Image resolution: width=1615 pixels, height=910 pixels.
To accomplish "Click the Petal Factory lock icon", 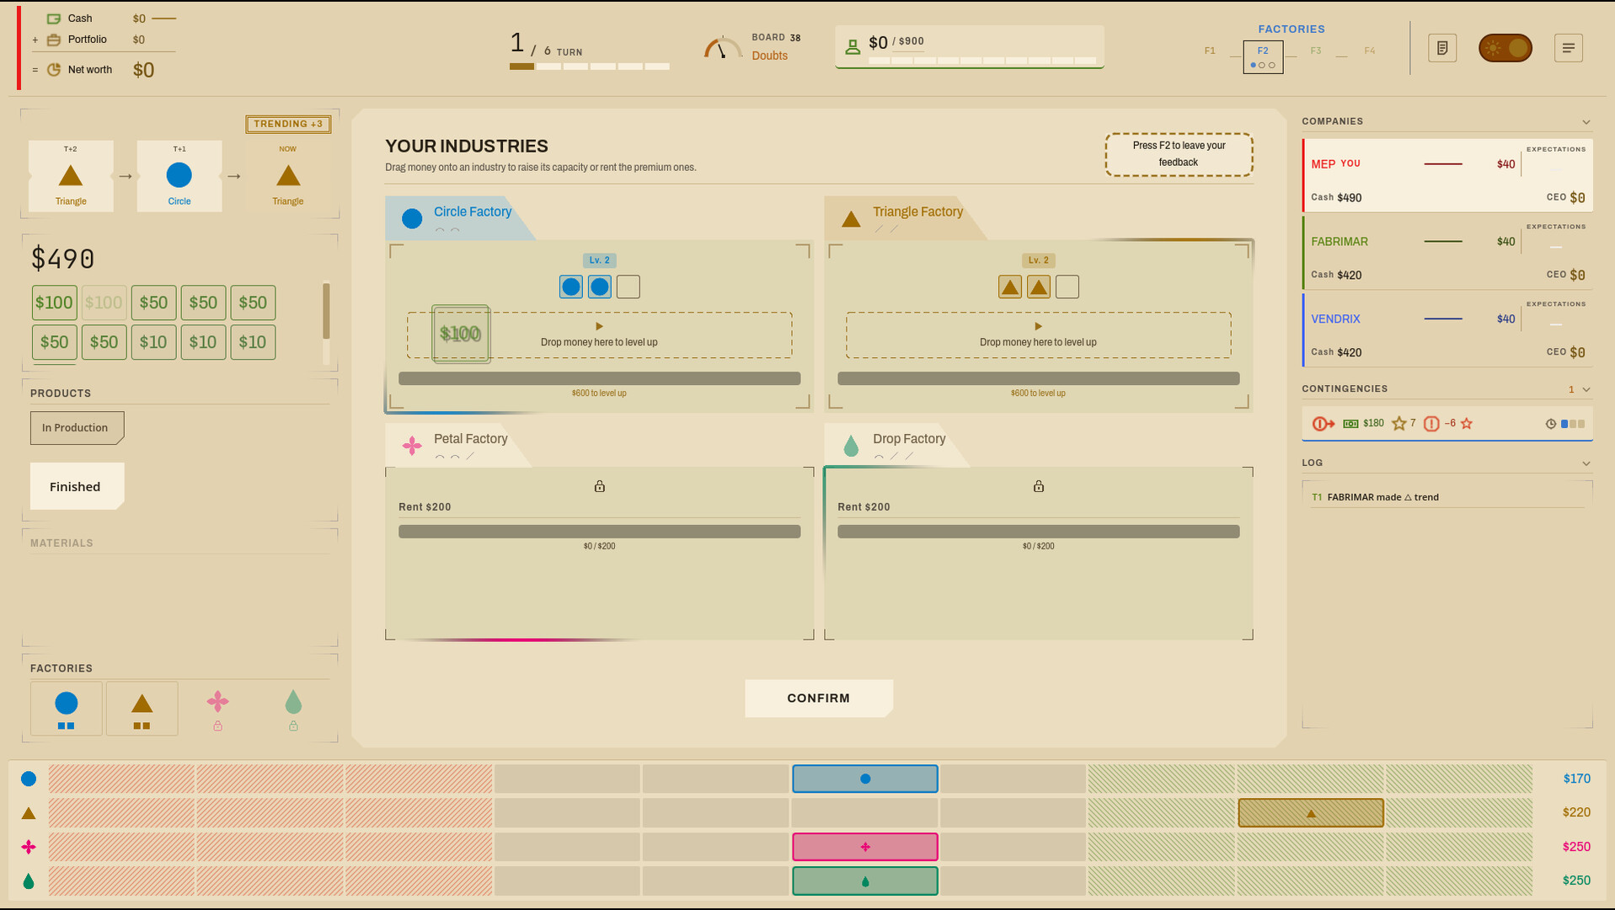I will pos(600,486).
